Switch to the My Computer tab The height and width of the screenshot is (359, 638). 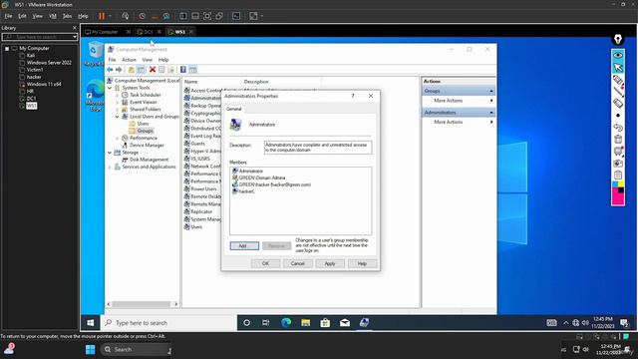(x=105, y=32)
